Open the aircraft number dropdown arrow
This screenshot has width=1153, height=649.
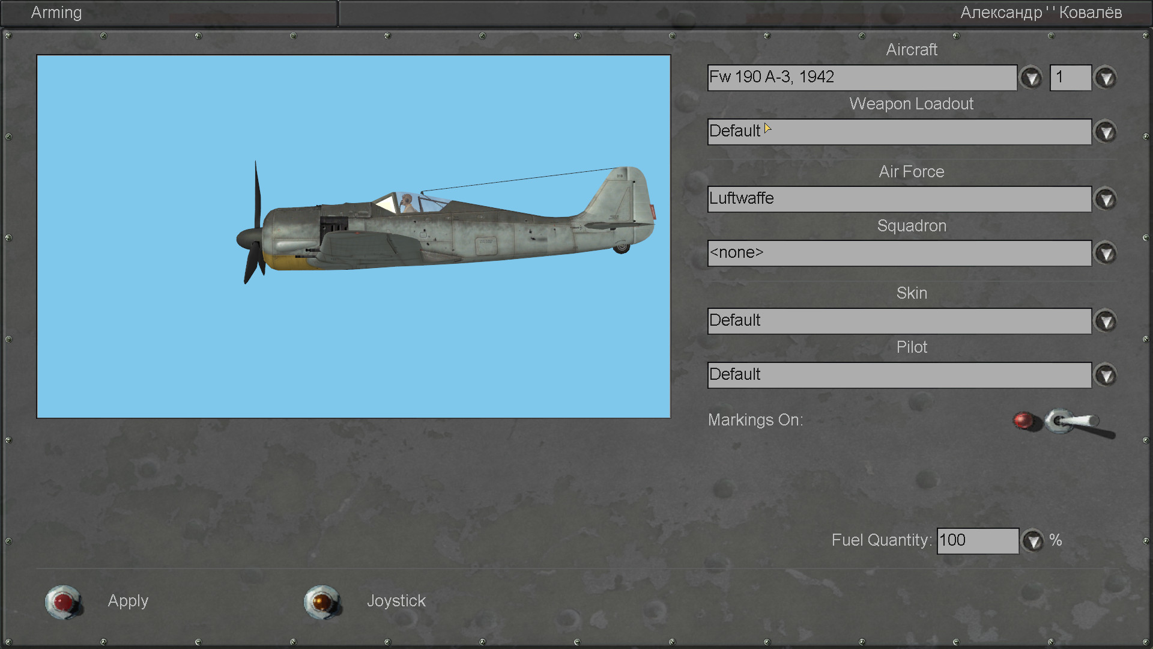(x=1106, y=78)
